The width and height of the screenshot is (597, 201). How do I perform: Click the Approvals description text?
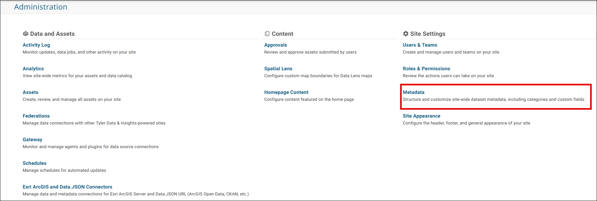point(310,52)
